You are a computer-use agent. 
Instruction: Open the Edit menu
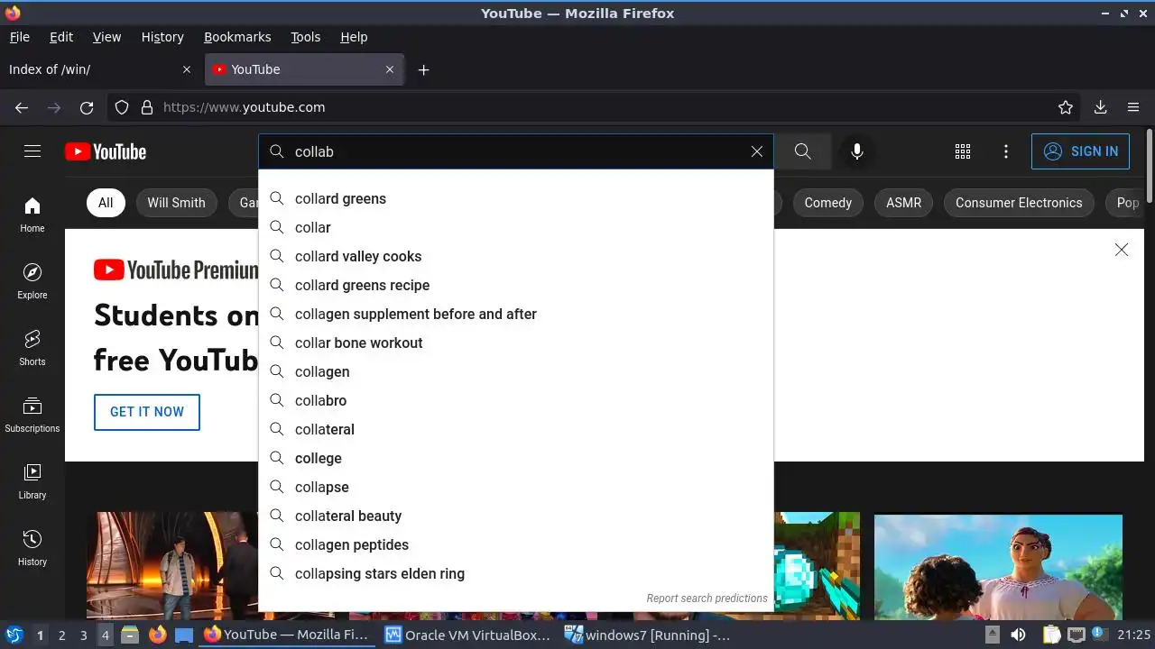61,37
